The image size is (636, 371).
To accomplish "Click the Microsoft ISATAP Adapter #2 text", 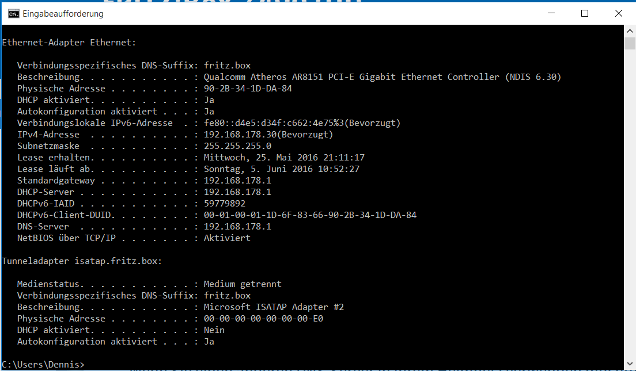I will point(274,307).
